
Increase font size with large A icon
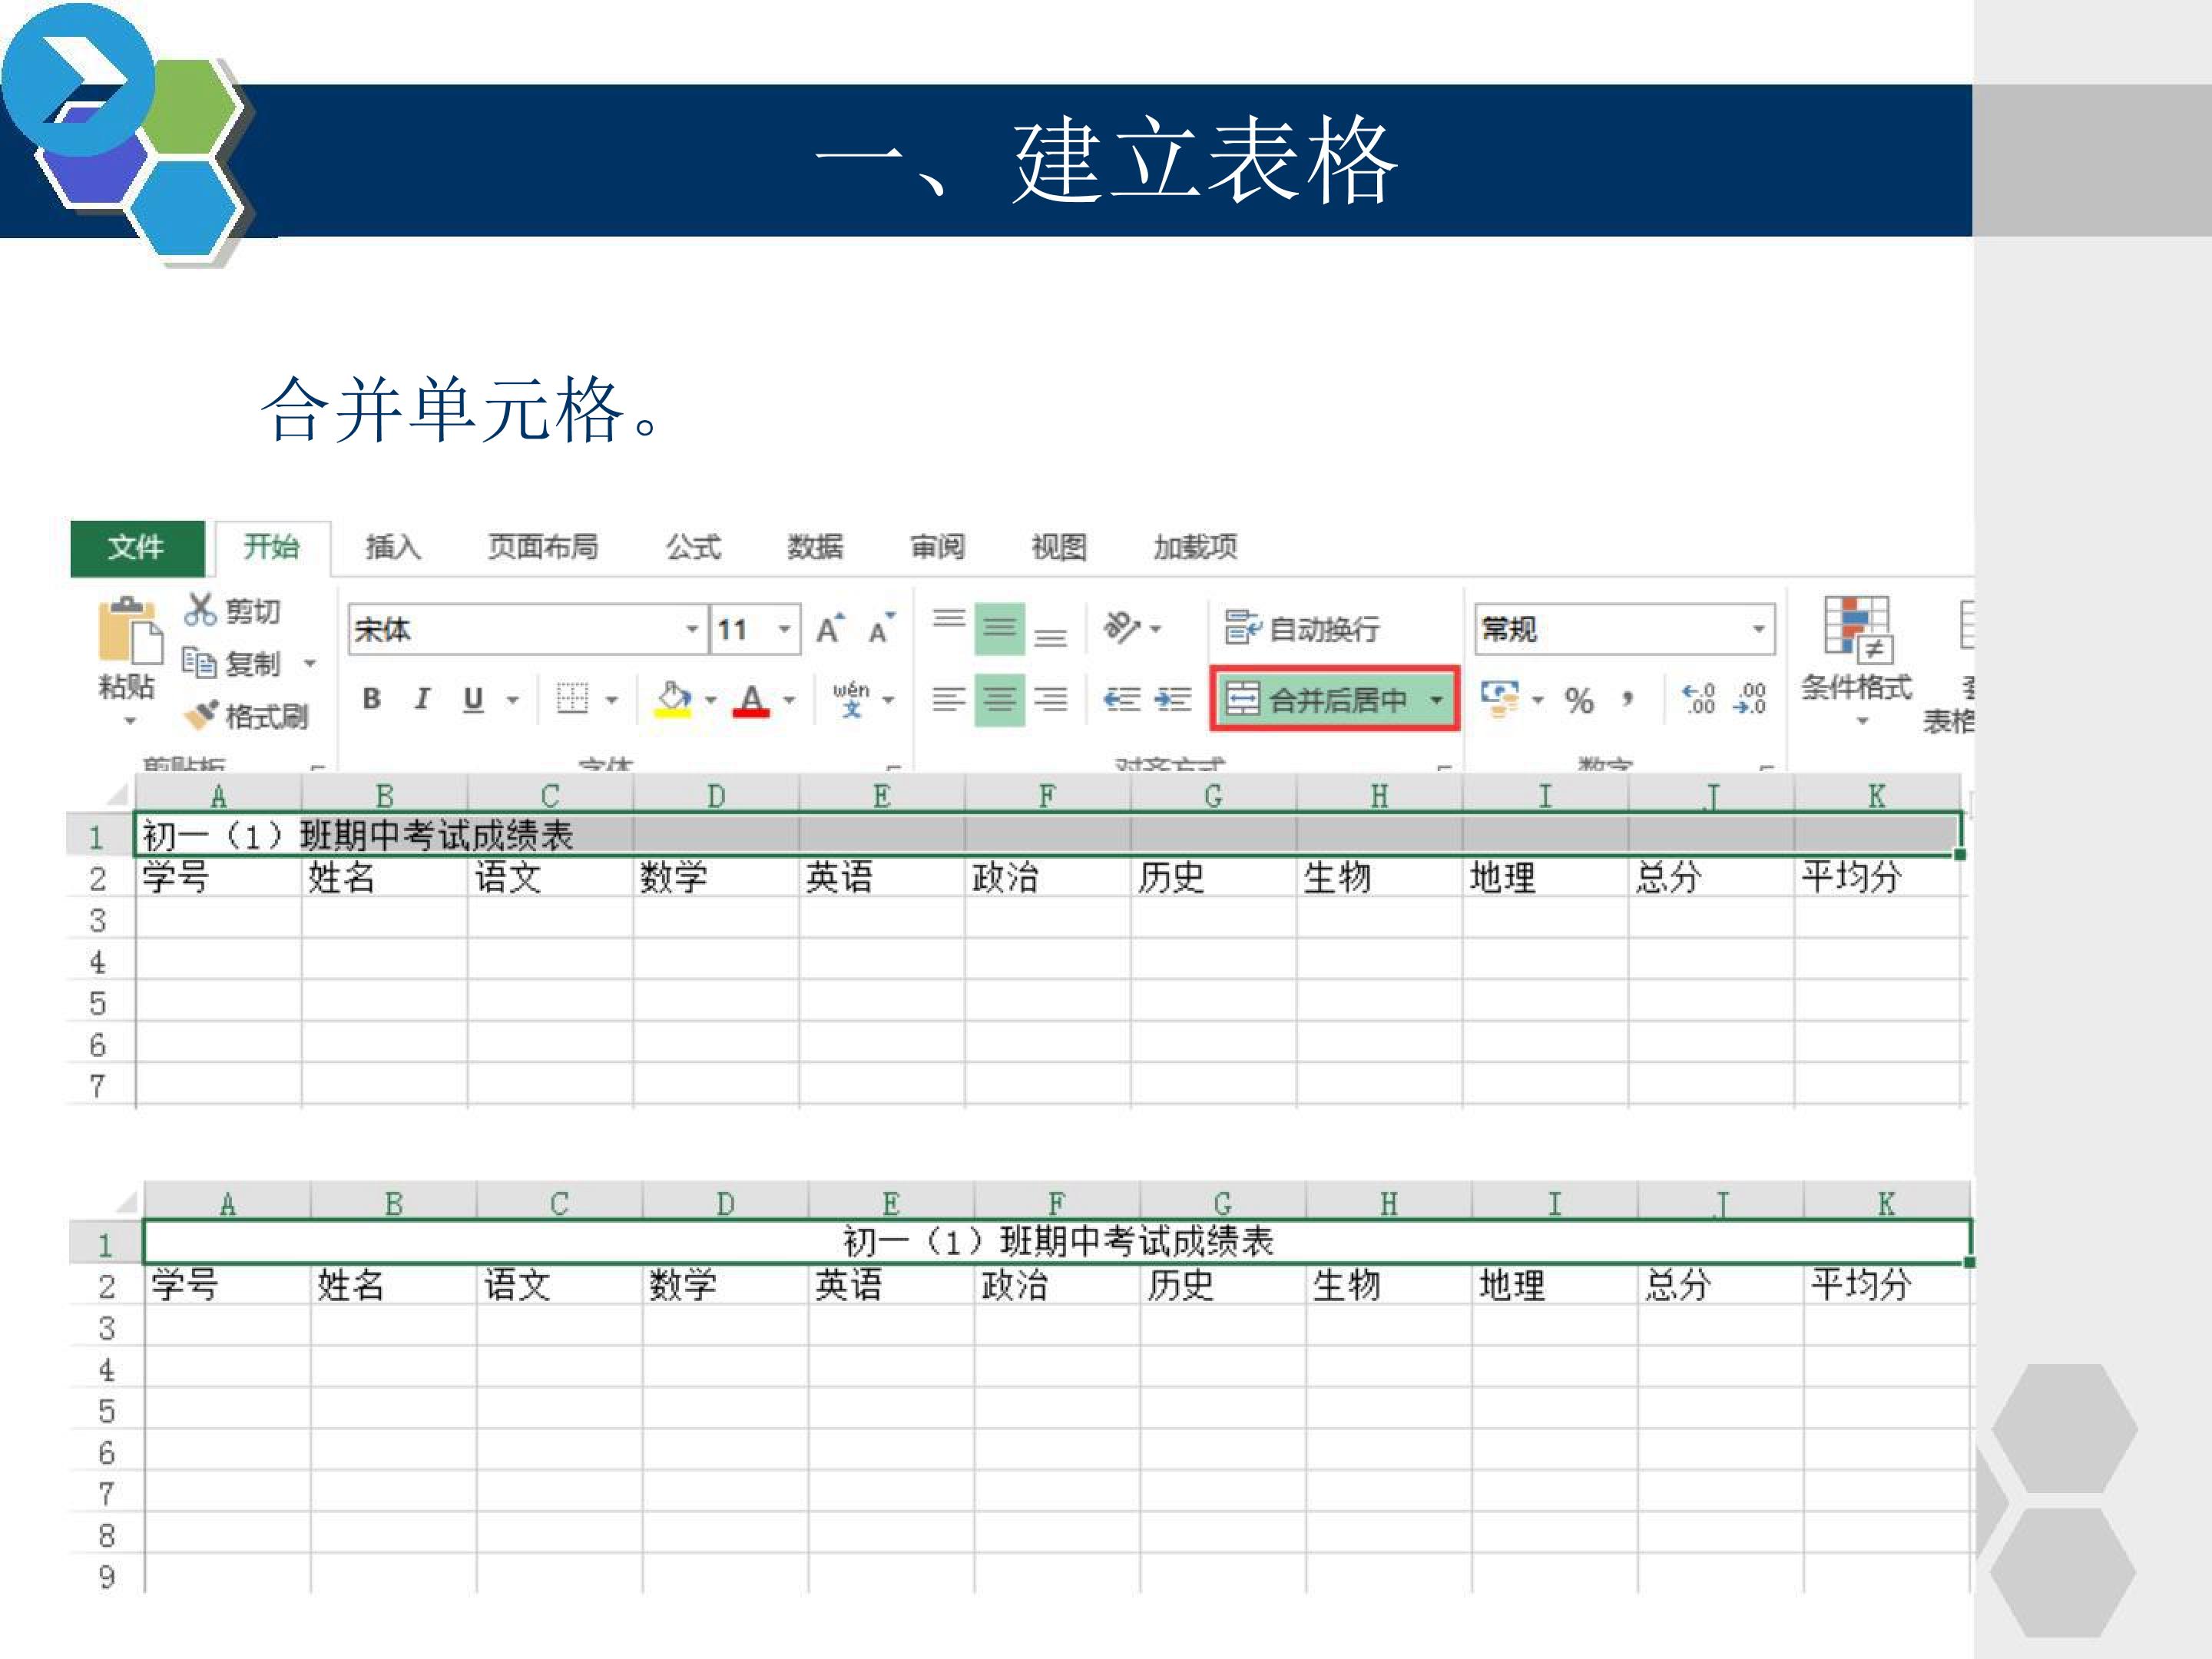830,629
